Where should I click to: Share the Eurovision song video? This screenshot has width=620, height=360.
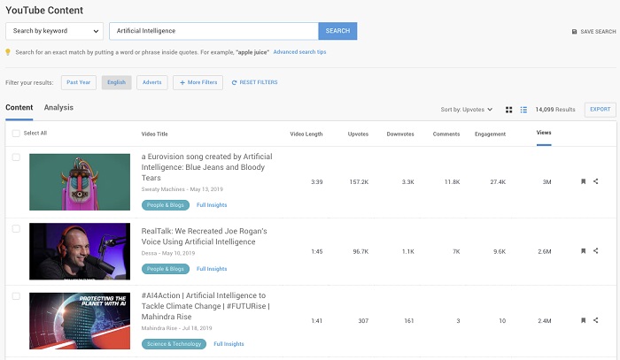click(596, 181)
